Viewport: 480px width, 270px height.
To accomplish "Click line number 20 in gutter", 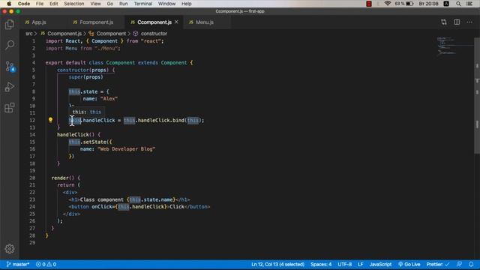I will pos(32,178).
